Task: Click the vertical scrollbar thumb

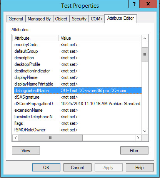Action: [145, 55]
